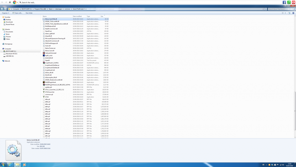Select the GTA5 application file

pyautogui.click(x=76, y=97)
